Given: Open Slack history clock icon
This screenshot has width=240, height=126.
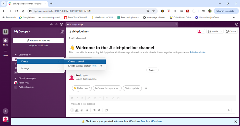Looking at the screenshot, I should tap(61, 24).
